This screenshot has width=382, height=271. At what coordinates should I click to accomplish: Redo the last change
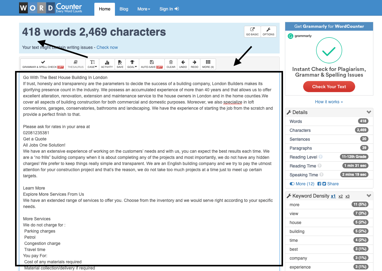click(x=195, y=64)
